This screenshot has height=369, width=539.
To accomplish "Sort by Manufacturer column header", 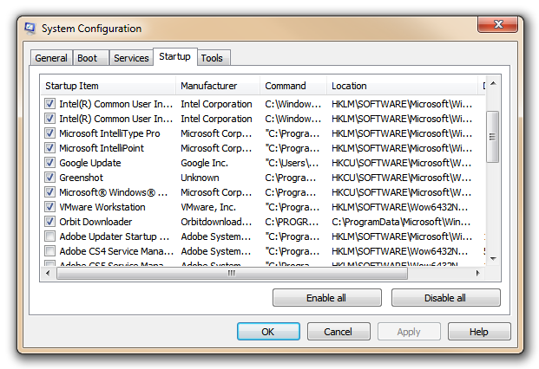I will tap(218, 86).
